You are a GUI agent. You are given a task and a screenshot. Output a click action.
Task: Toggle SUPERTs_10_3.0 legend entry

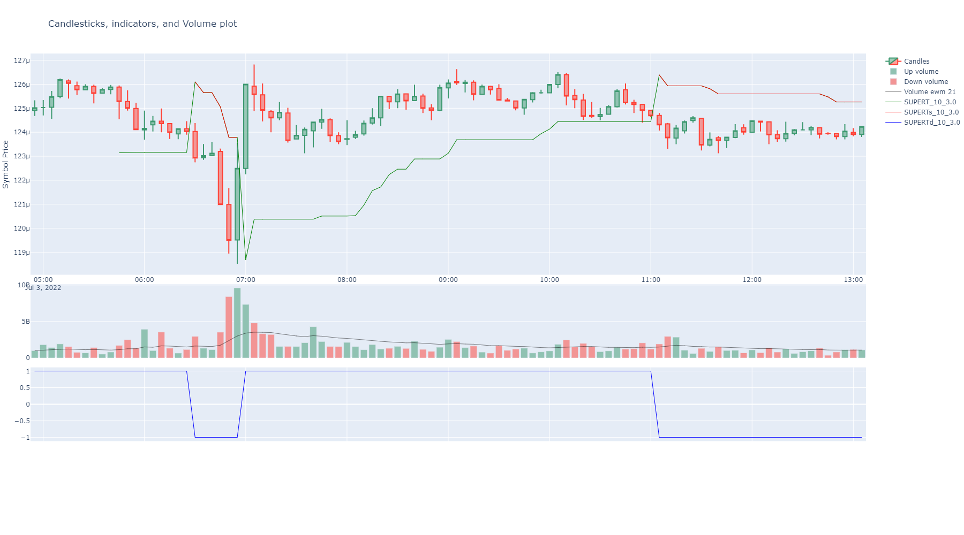923,112
